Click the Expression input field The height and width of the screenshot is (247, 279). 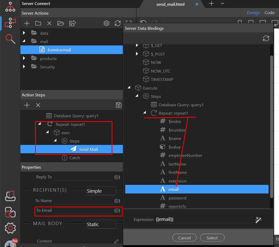click(204, 220)
